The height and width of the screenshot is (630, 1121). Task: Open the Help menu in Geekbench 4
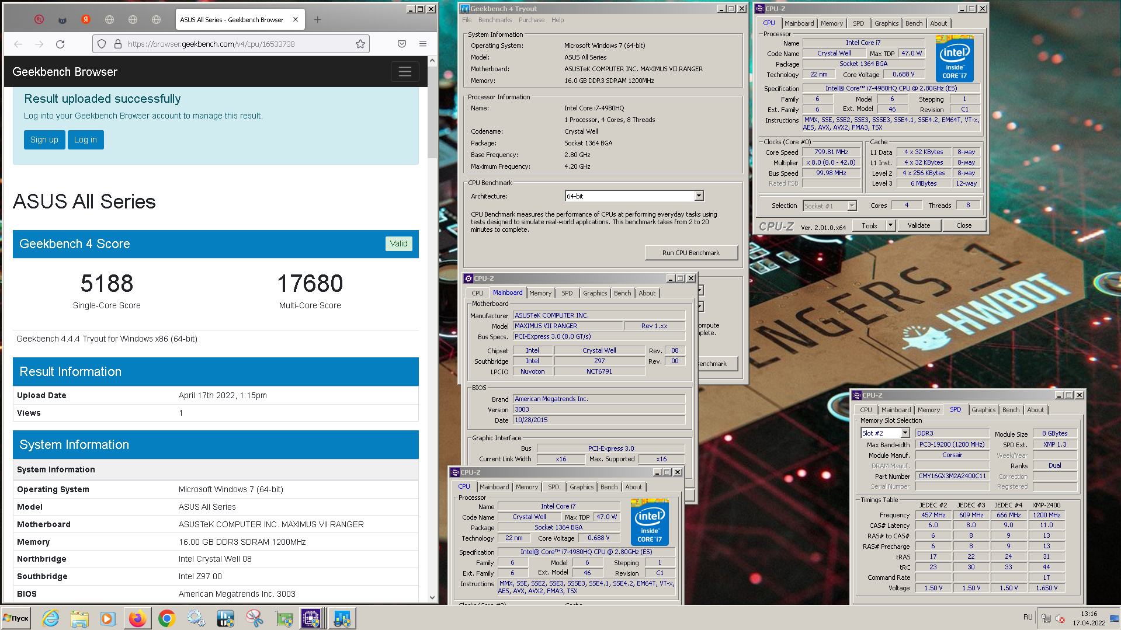[558, 20]
